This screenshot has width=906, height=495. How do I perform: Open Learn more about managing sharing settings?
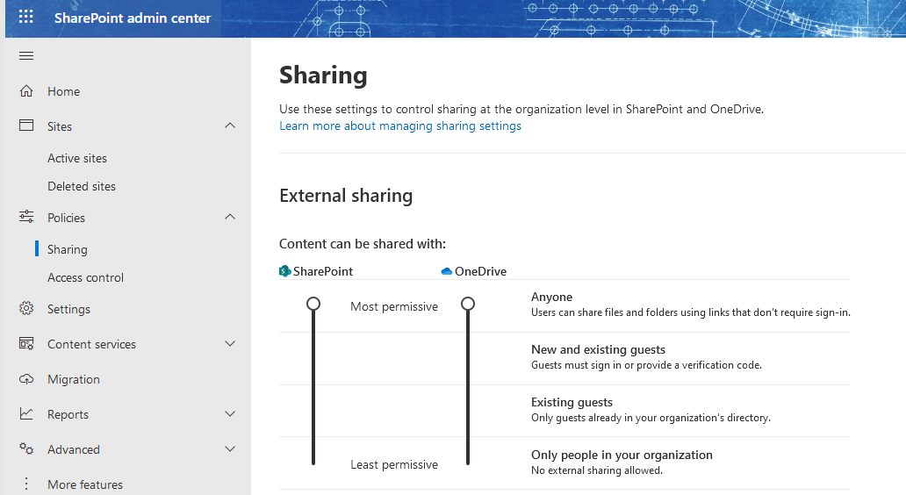[399, 126]
